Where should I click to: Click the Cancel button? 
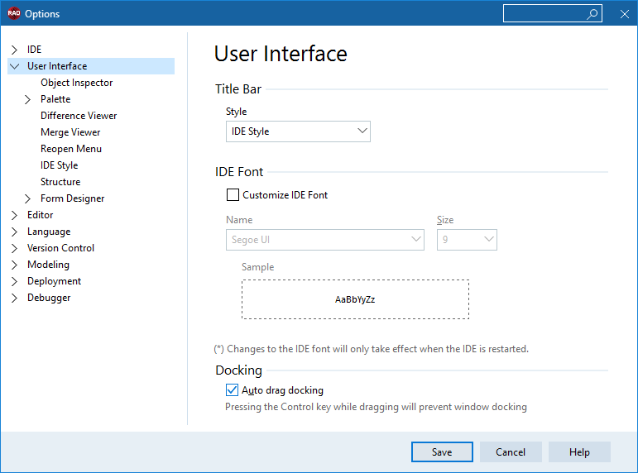pos(511,451)
